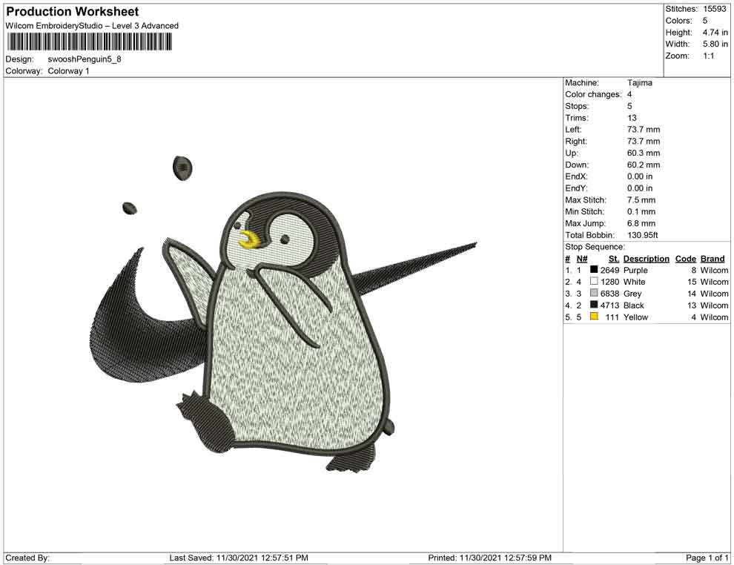Click the 'Stop Sequence:' label
This screenshot has width=734, height=565.
pos(595,247)
